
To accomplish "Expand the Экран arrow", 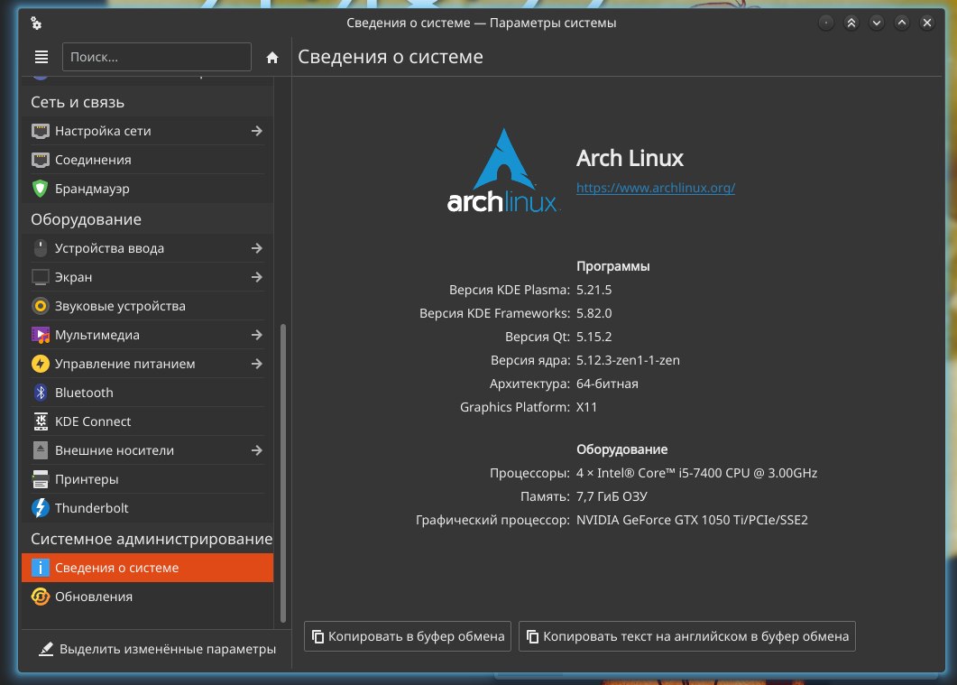I will pos(257,277).
